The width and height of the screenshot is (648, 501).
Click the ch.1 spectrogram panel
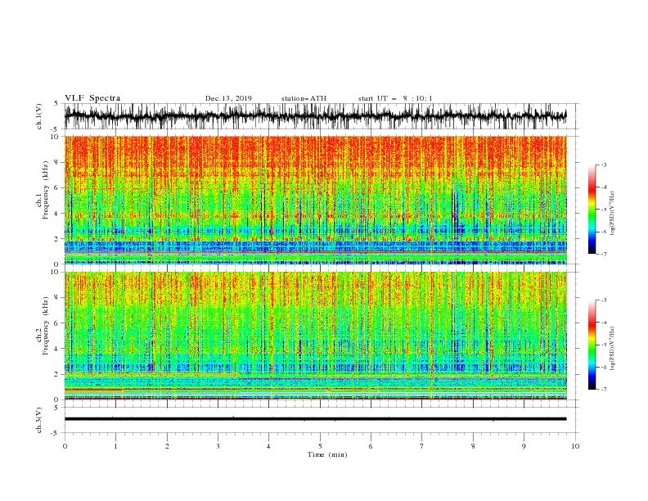316,200
